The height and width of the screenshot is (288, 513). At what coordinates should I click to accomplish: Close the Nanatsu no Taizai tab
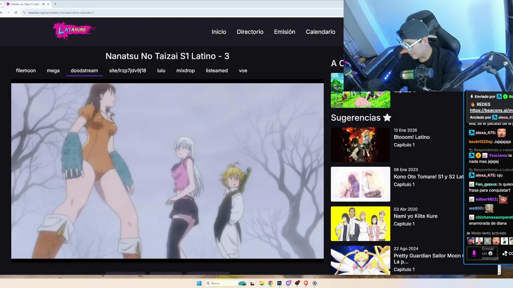[48, 4]
